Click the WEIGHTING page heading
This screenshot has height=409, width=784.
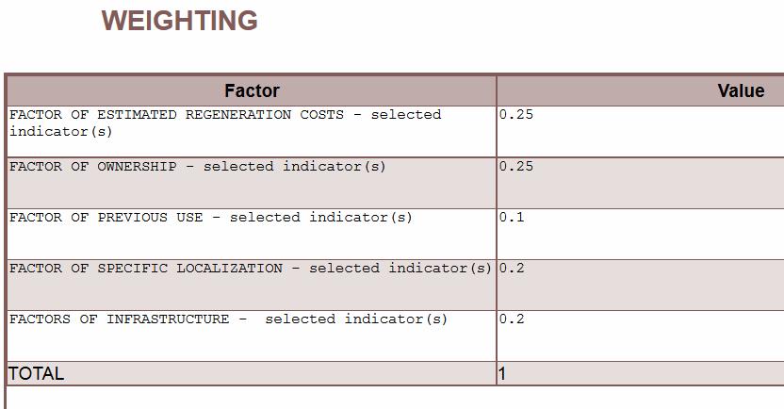[179, 21]
